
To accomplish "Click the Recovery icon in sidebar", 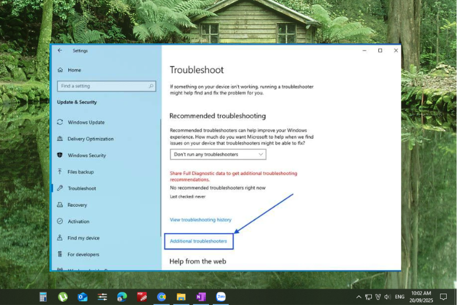I will (60, 204).
